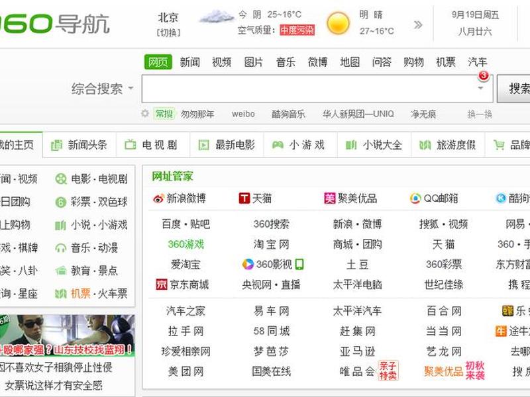This screenshot has width=530, height=397.
Task: Click the headphones icon by 音乐·动漫
Action: (x=61, y=248)
